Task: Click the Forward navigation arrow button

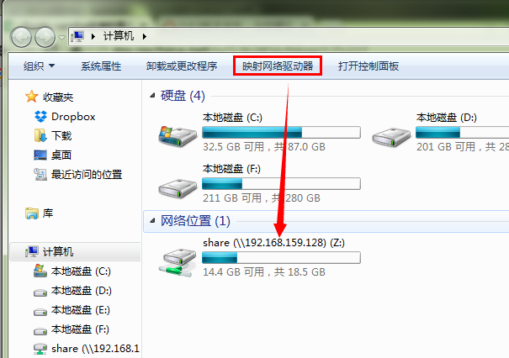Action: pyautogui.click(x=45, y=37)
